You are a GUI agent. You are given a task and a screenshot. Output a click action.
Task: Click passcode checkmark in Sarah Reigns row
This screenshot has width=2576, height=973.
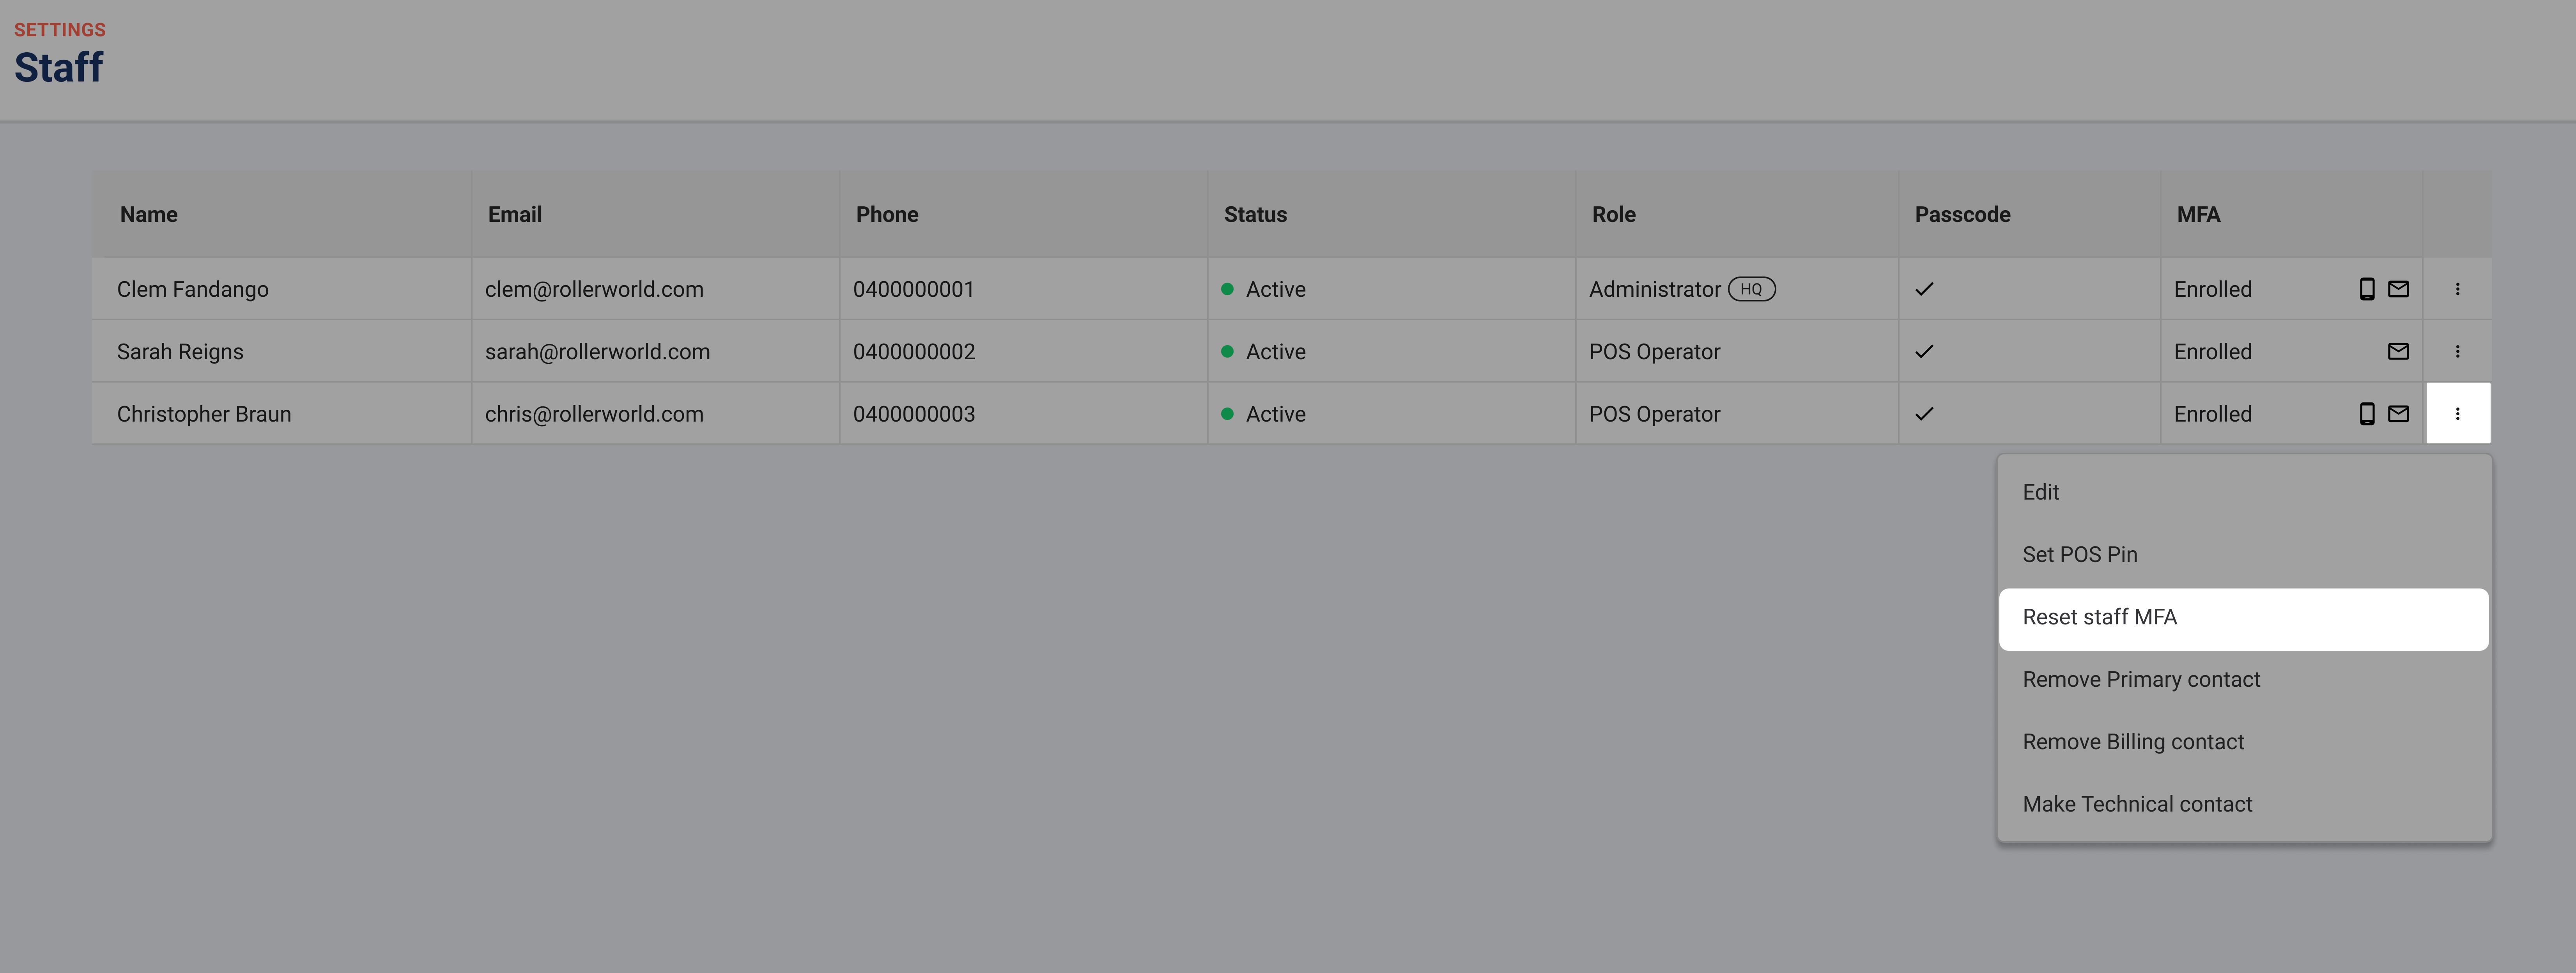[1924, 351]
